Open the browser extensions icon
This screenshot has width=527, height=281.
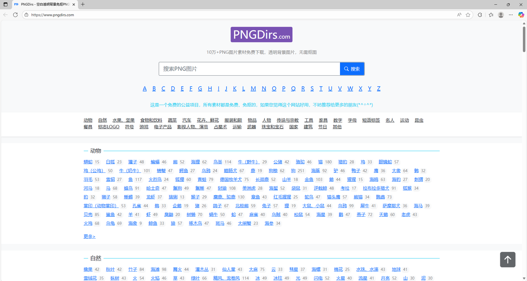tap(480, 15)
